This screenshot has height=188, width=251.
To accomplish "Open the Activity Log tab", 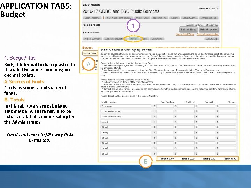I will (212, 39).
